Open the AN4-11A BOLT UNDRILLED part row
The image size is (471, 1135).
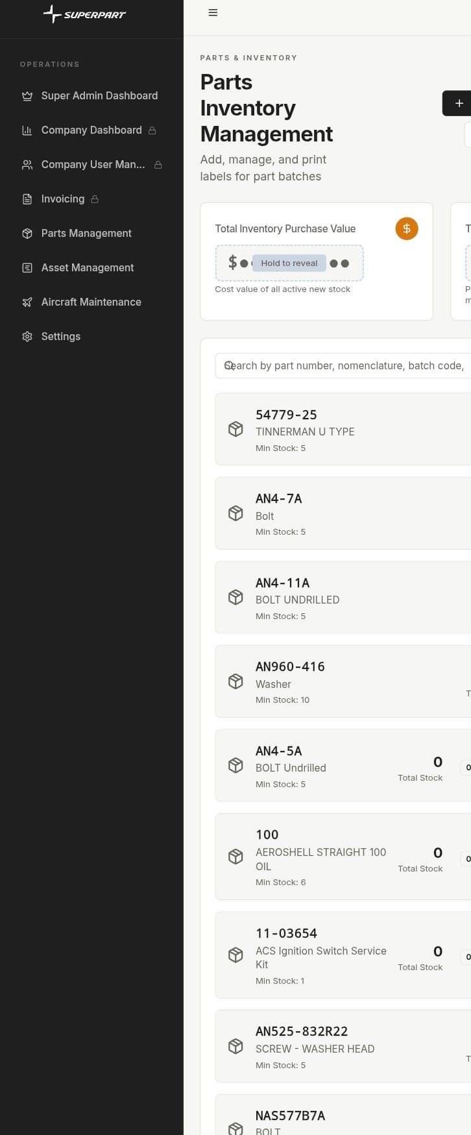pyautogui.click(x=343, y=597)
